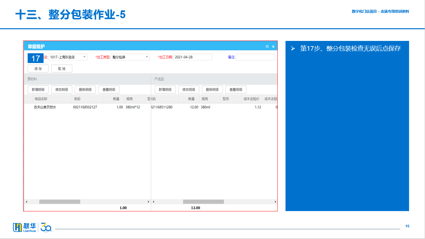This screenshot has width=425, height=239.
Task: Click the 产成品 section header
Action: pos(159,79)
